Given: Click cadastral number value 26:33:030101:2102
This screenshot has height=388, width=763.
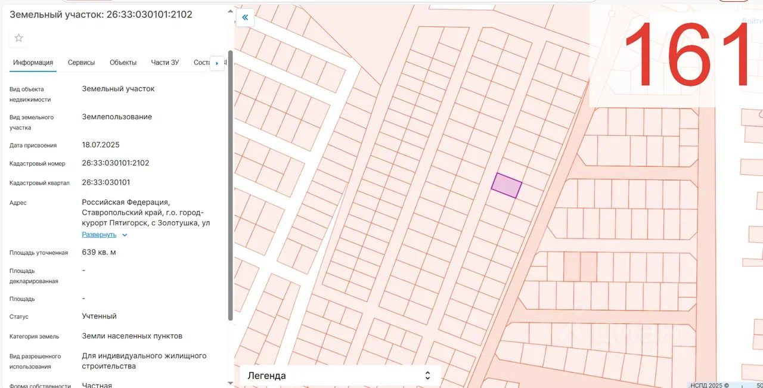Looking at the screenshot, I should tap(116, 163).
